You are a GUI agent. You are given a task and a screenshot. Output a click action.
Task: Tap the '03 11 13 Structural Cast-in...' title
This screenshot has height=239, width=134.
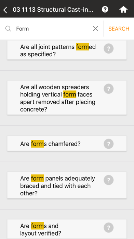[x=53, y=10]
